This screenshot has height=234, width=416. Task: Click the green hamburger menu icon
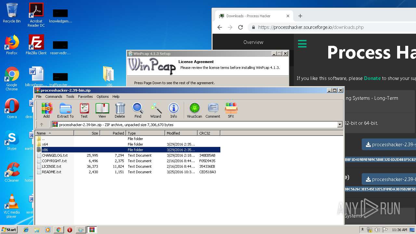point(302,44)
